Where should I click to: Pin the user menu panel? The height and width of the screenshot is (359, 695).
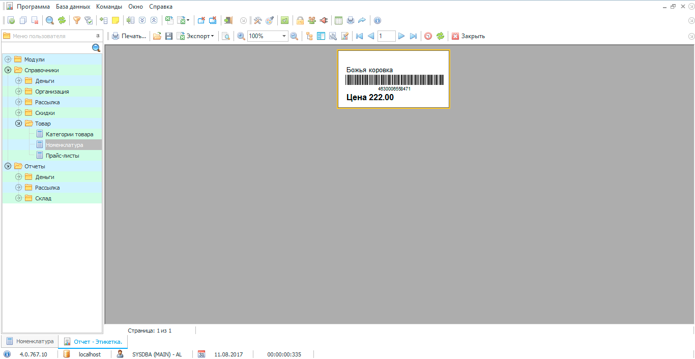click(x=98, y=36)
